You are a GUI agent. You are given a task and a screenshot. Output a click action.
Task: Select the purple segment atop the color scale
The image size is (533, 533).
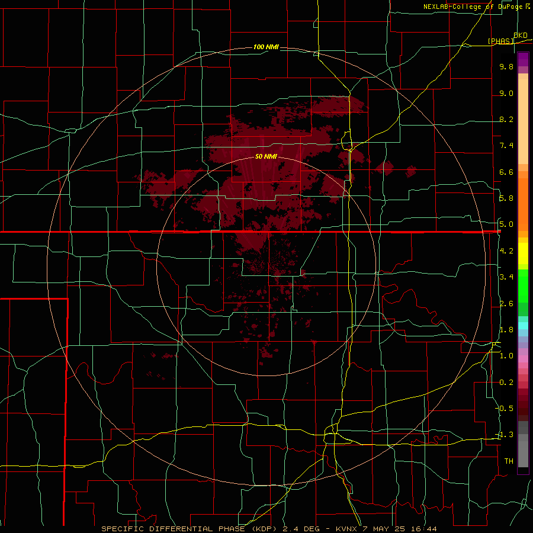pyautogui.click(x=523, y=59)
